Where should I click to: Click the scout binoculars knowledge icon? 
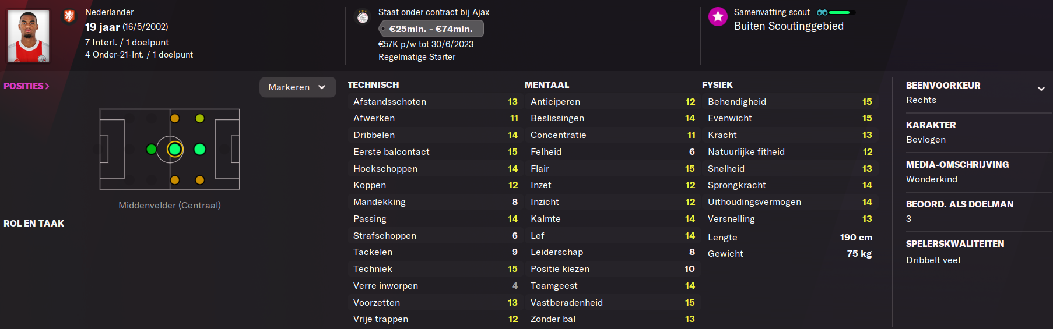coord(822,12)
